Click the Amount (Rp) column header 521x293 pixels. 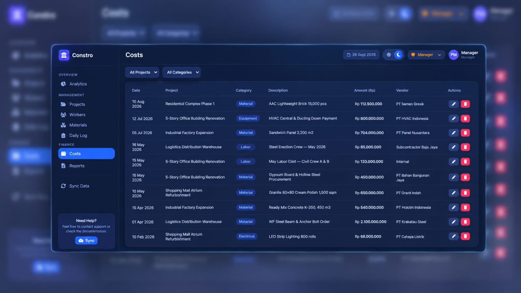(365, 91)
